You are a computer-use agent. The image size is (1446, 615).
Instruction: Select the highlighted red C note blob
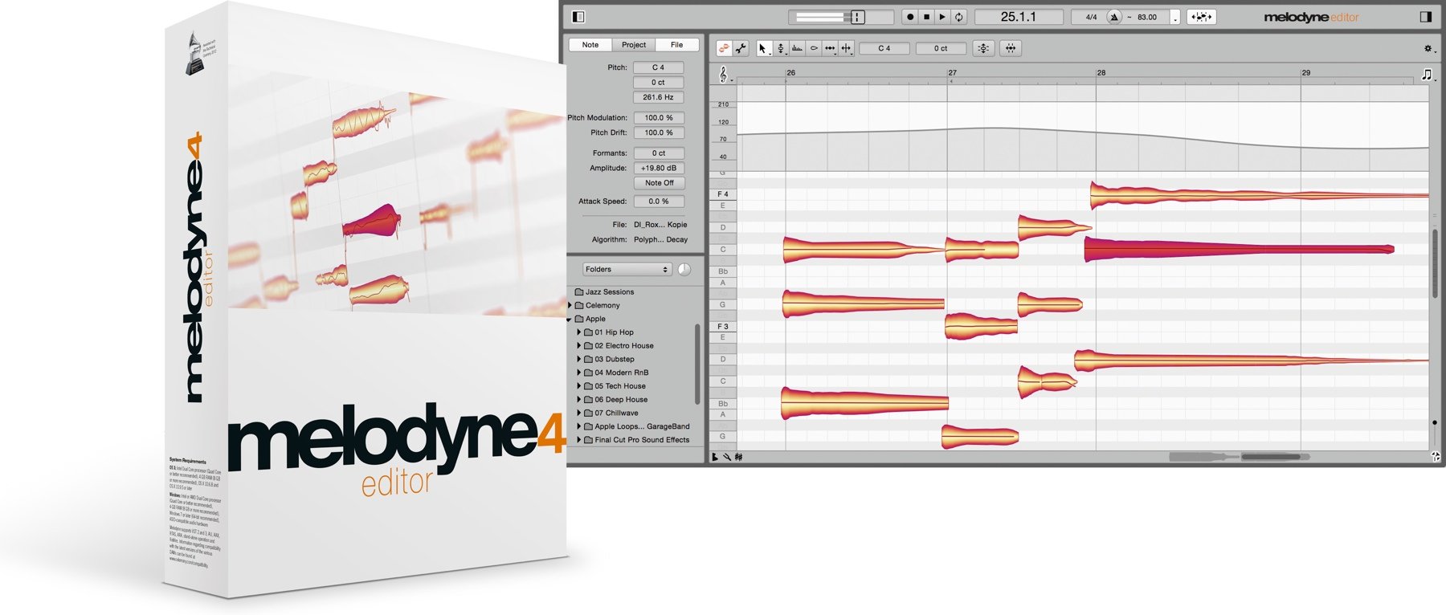tap(1238, 249)
